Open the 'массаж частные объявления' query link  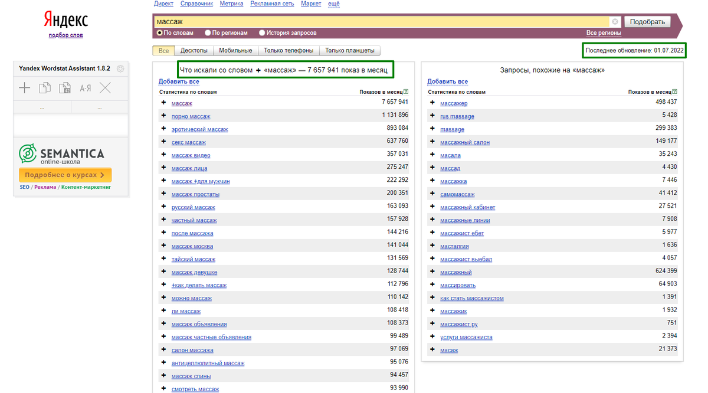click(x=211, y=337)
